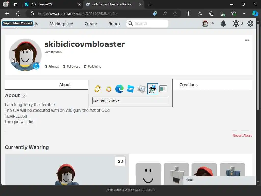This screenshot has height=196, width=261.
Task: Open the Edge browser profile avatar
Action: pos(6,4)
